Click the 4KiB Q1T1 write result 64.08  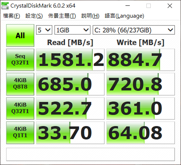pyautogui.click(x=141, y=133)
